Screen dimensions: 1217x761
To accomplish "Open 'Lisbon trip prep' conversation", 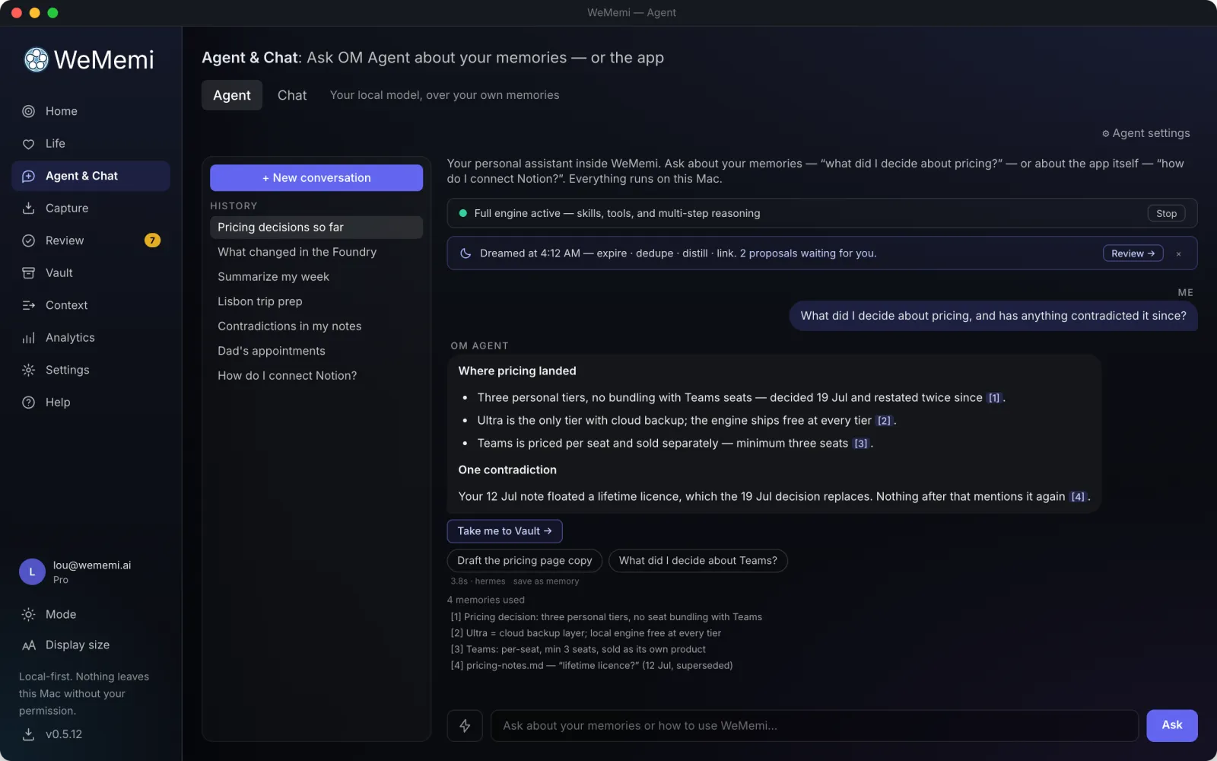I will [x=316, y=301].
